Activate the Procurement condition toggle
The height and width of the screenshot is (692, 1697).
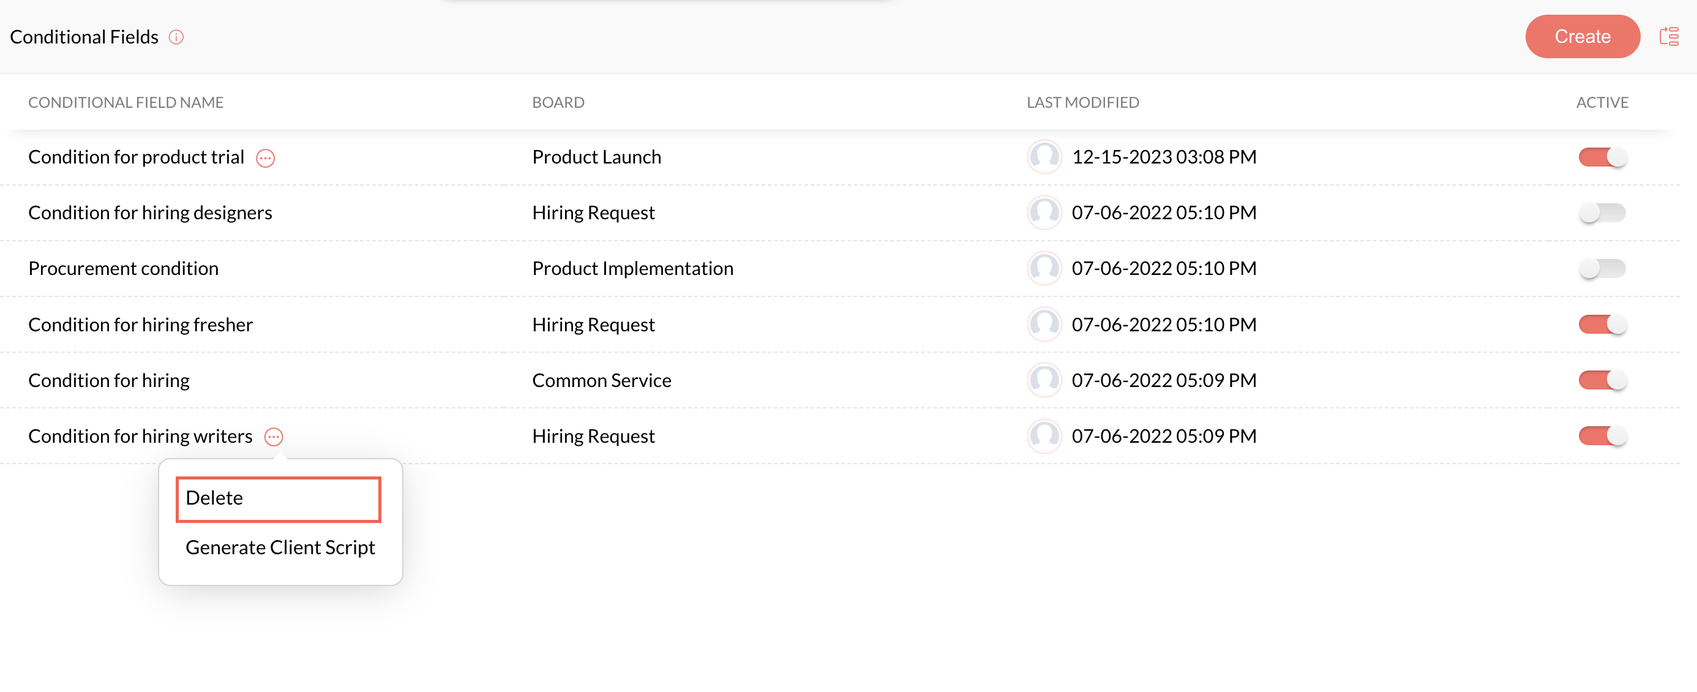[x=1601, y=268]
